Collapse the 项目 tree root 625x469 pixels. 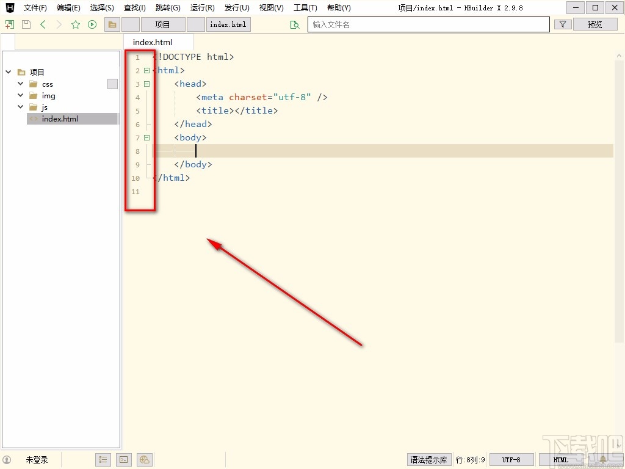click(9, 72)
